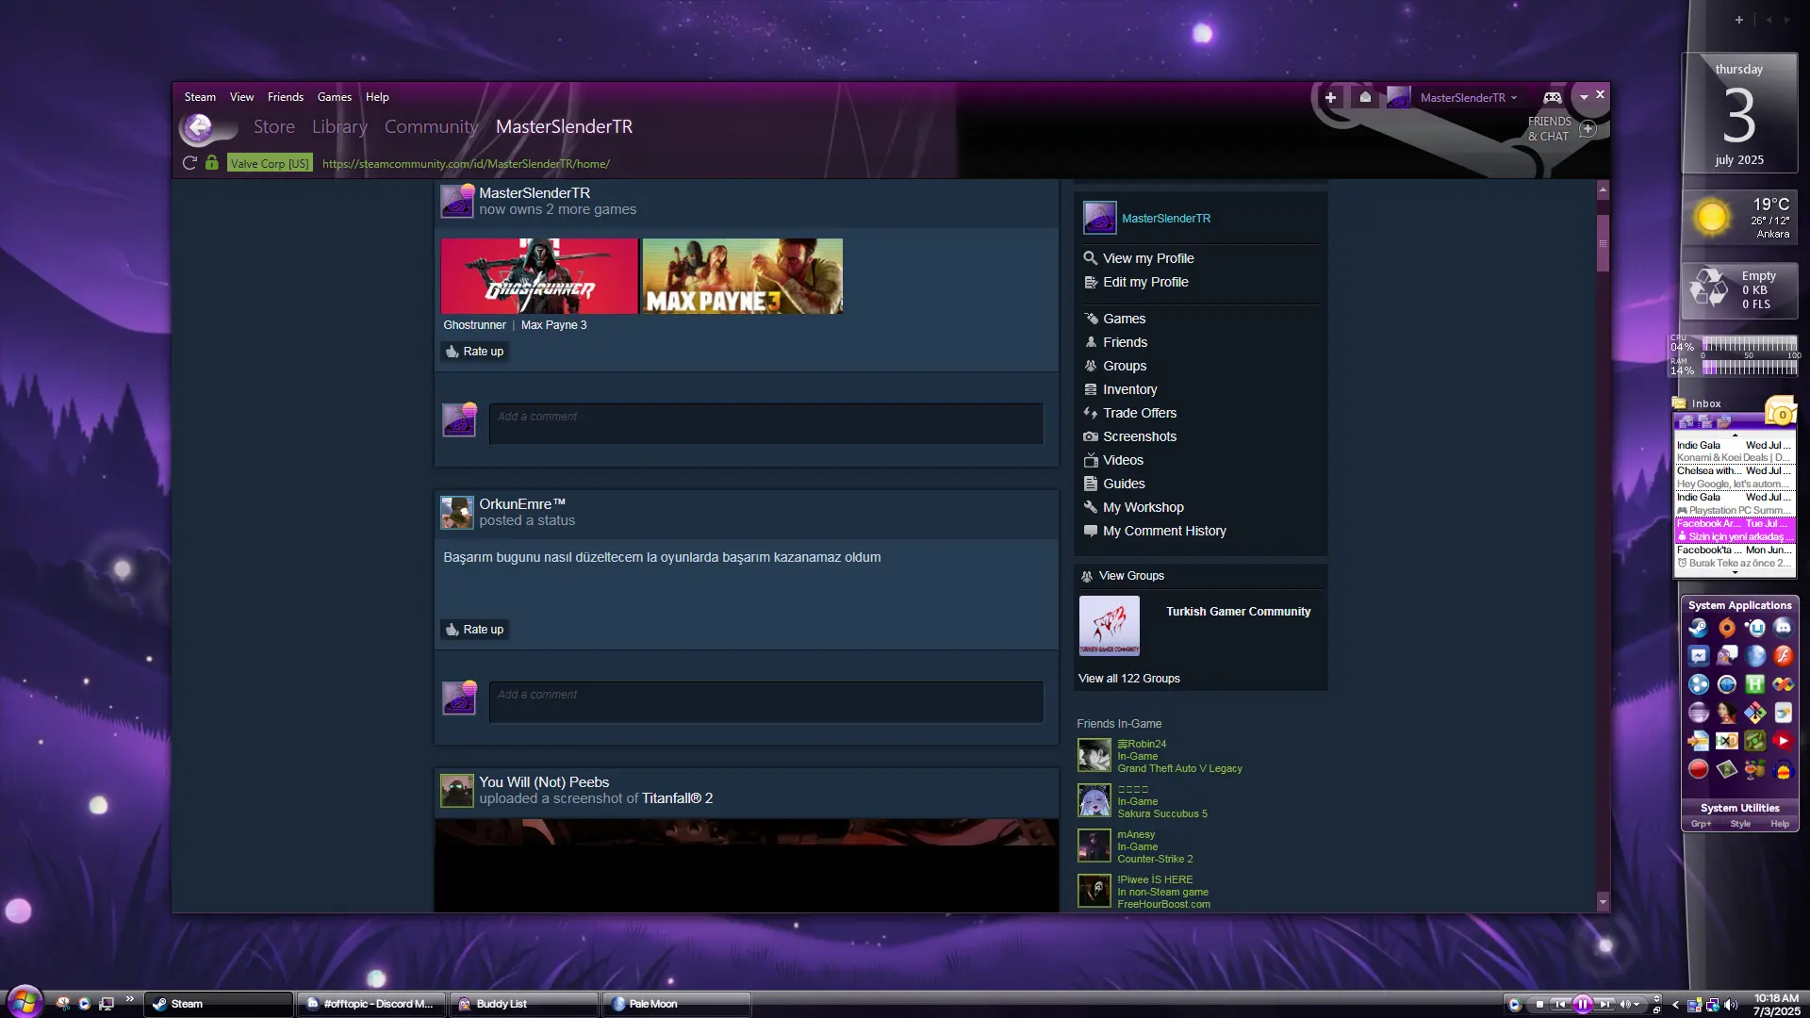Click View all 122 Groups
This screenshot has height=1018, width=1810.
coord(1128,679)
